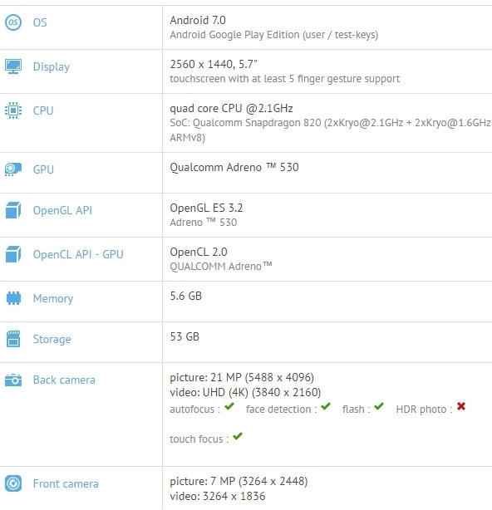Image resolution: width=492 pixels, height=510 pixels.
Task: Click the Storage SD card icon
Action: [13, 339]
